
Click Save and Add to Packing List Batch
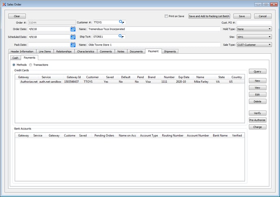click(x=209, y=16)
